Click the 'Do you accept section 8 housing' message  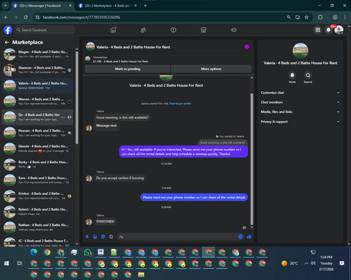coord(120,178)
